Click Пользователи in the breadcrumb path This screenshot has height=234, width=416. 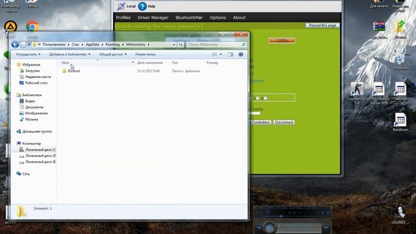(x=54, y=45)
